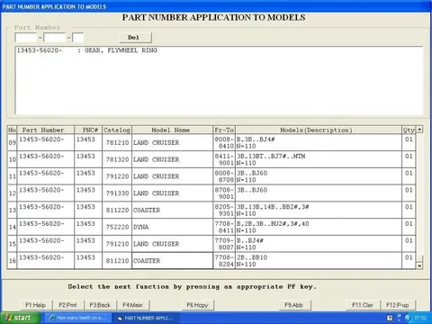
Task: Click the table scrollbar up arrow
Action: [419, 130]
